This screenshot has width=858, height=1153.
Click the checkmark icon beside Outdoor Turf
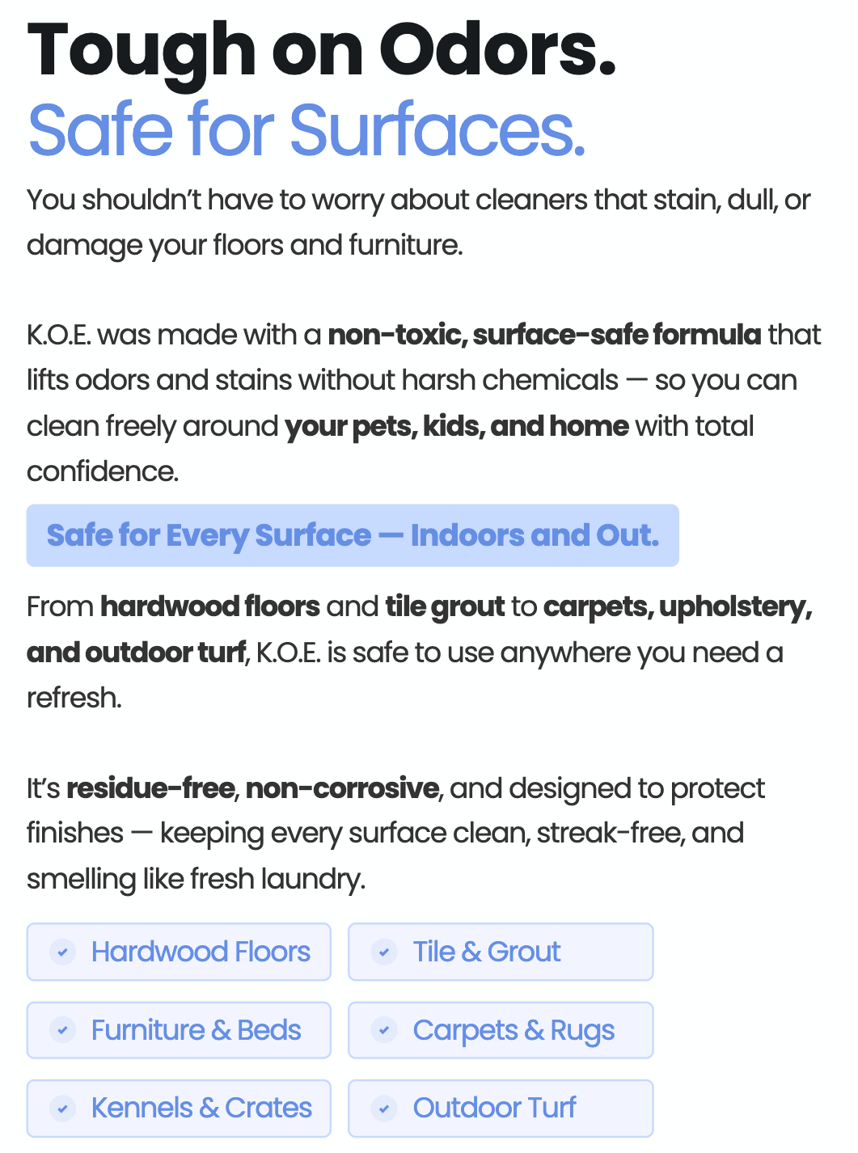pos(384,1108)
